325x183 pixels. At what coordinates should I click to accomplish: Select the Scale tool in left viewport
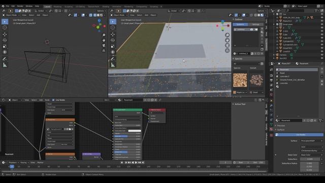point(5,46)
